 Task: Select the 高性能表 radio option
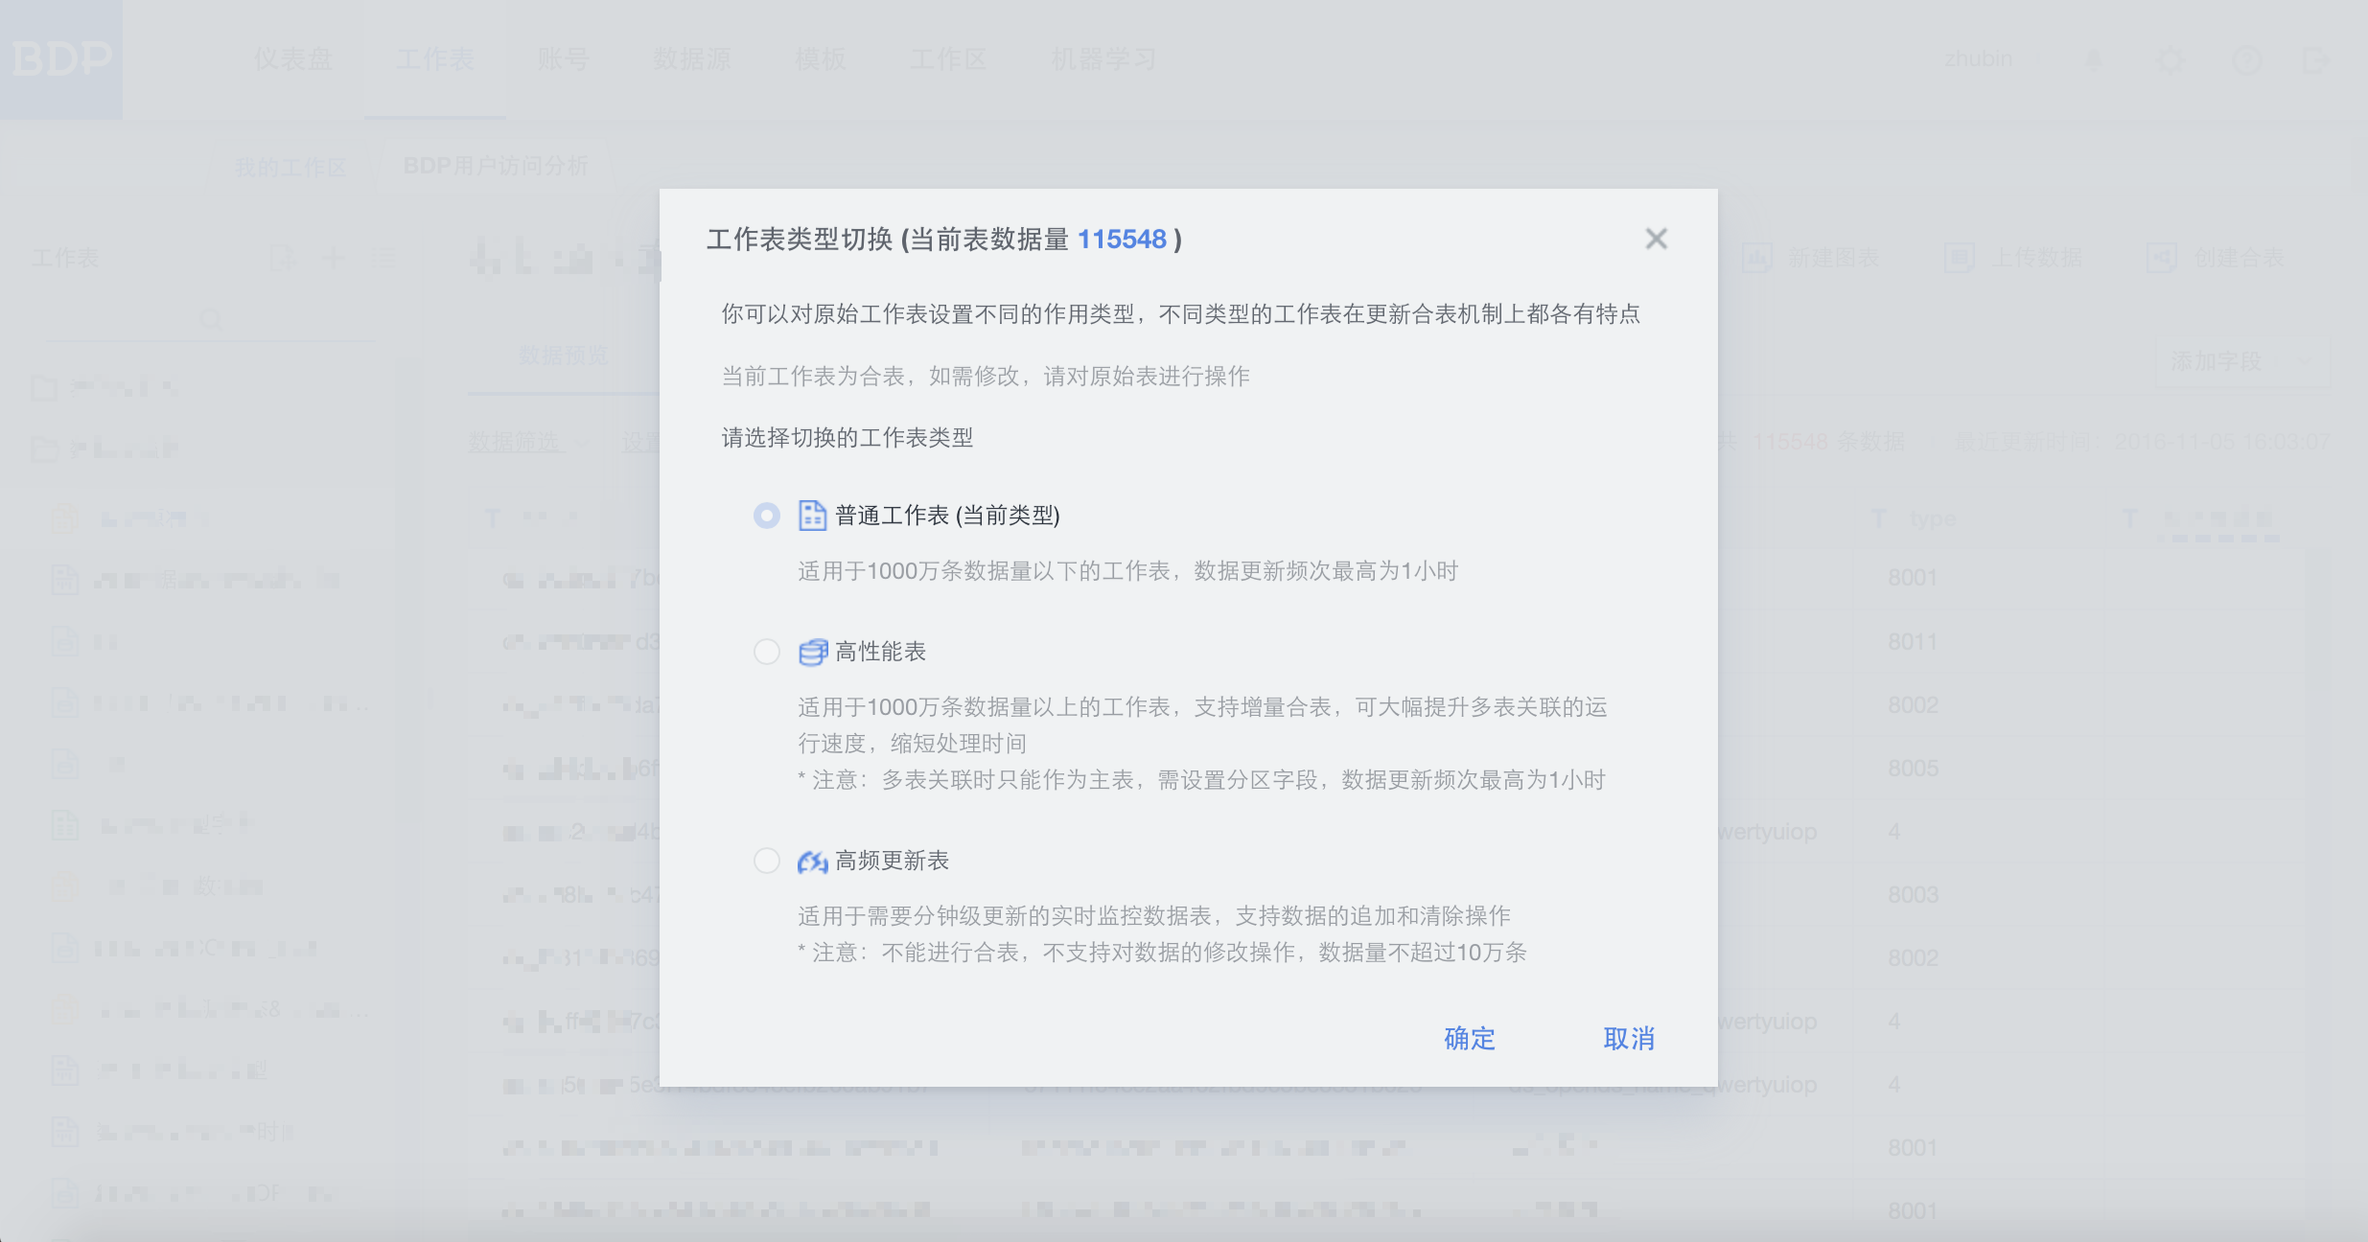(767, 652)
